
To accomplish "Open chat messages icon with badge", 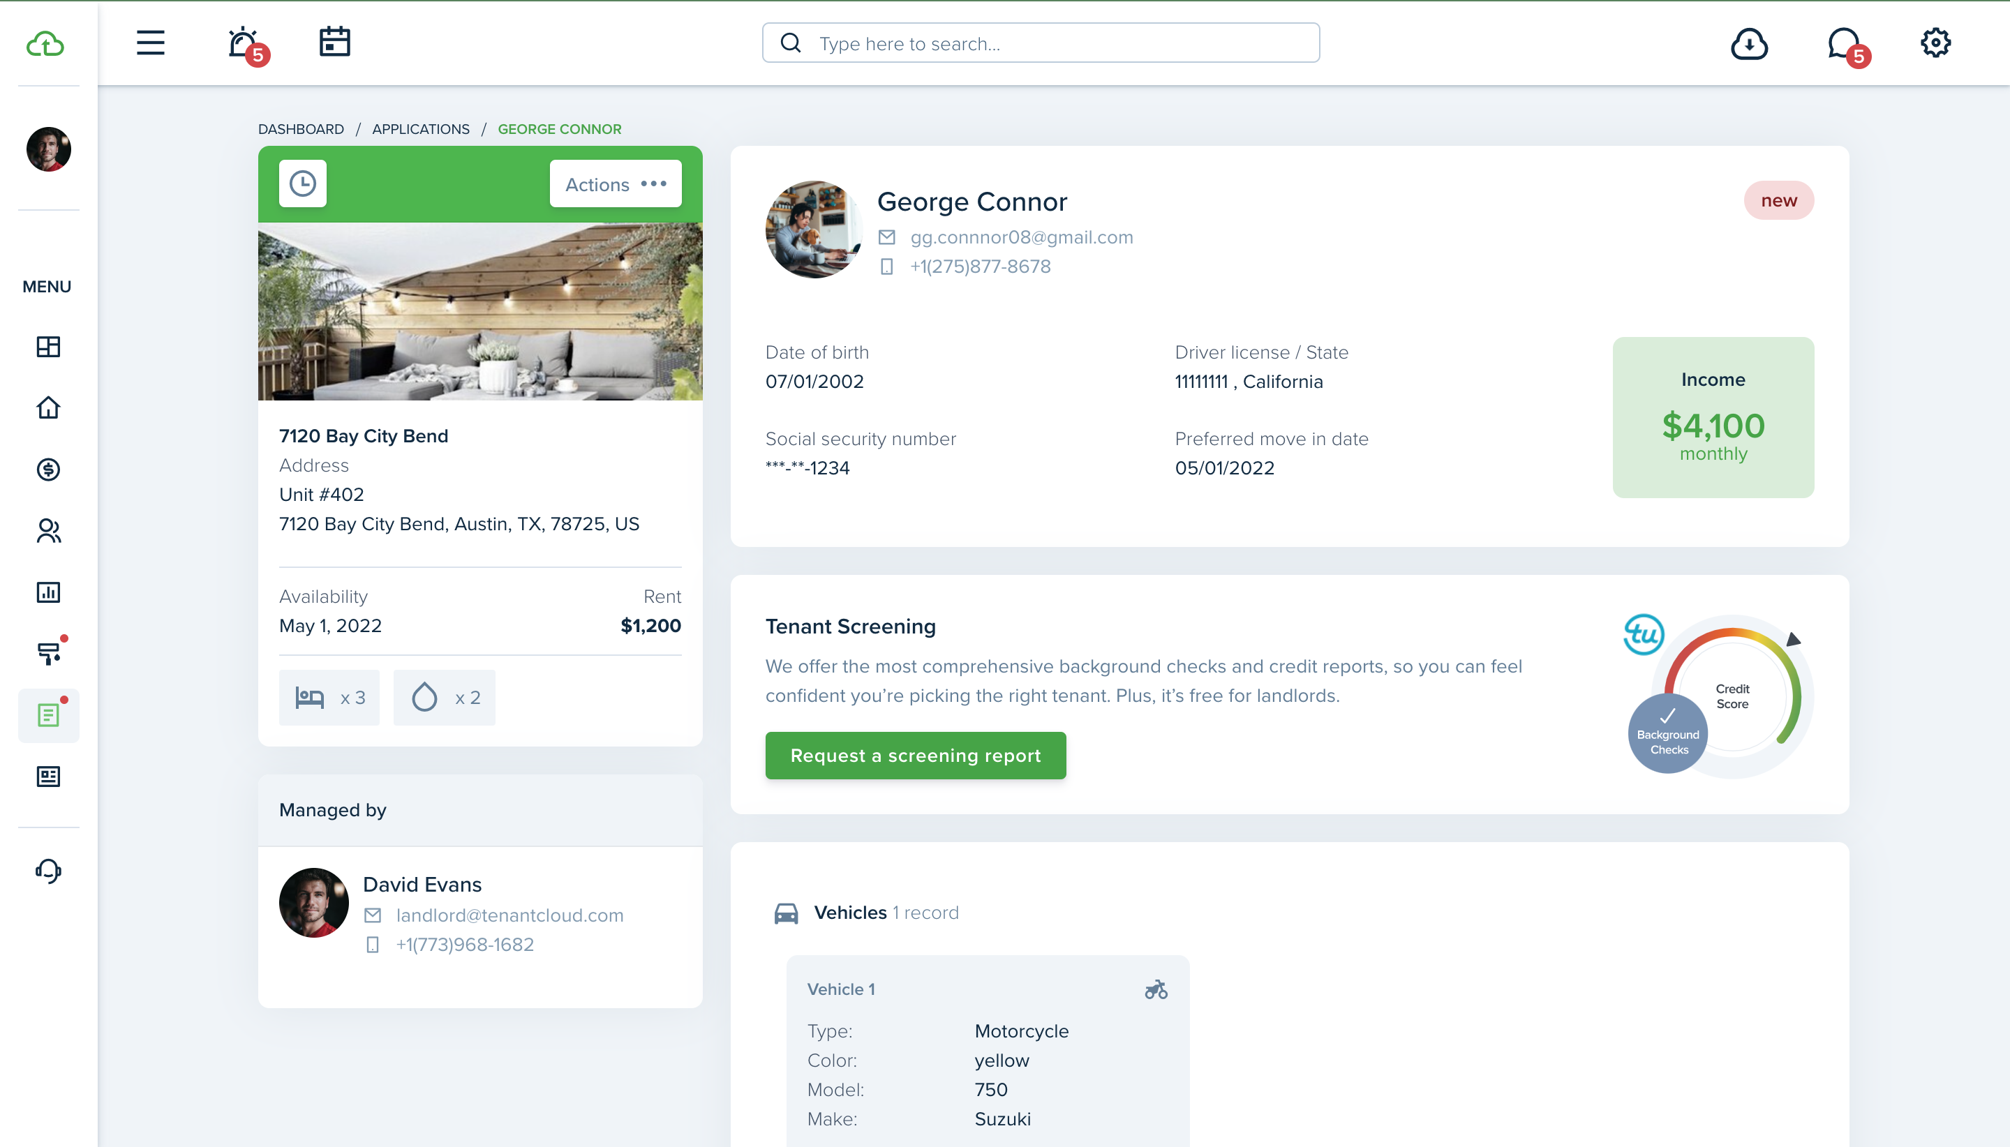I will point(1843,44).
